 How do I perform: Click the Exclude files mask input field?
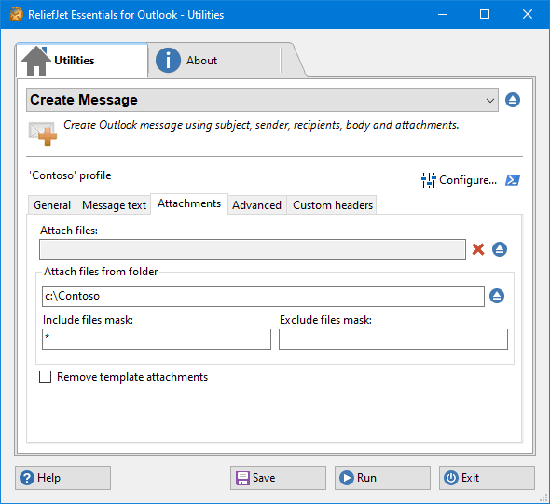click(x=393, y=340)
